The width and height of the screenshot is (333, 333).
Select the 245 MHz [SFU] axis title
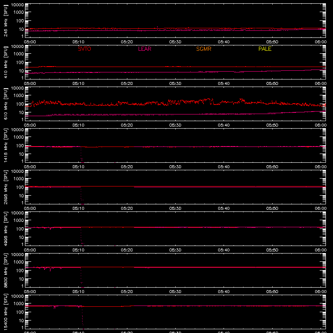[x=5, y=20]
